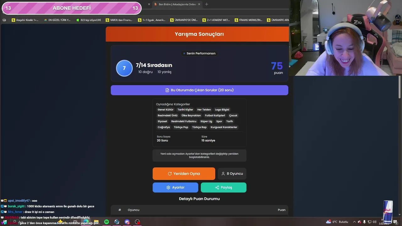Open Discord from the taskbar
Viewport: 402px width, 226px height.
(x=127, y=222)
